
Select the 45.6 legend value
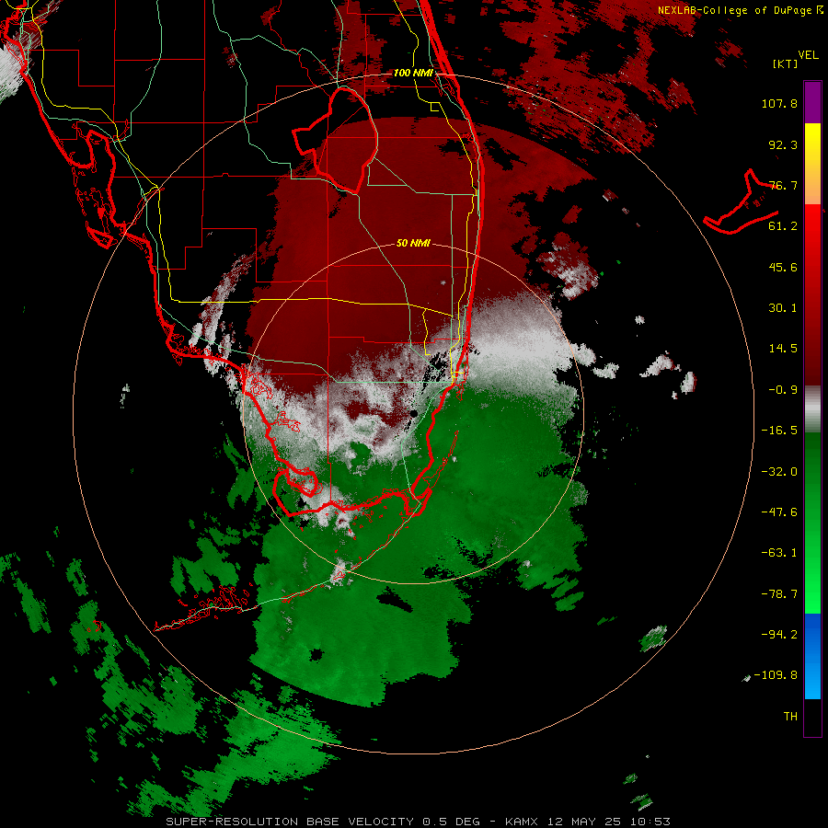coord(783,267)
